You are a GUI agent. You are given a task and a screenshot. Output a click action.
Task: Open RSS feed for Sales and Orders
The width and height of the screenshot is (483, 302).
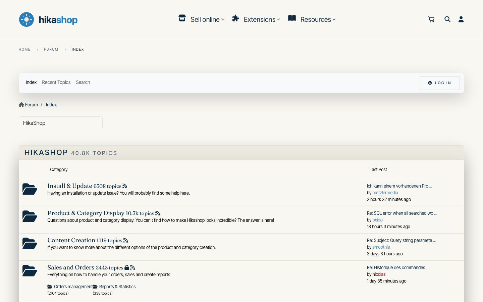[132, 268]
